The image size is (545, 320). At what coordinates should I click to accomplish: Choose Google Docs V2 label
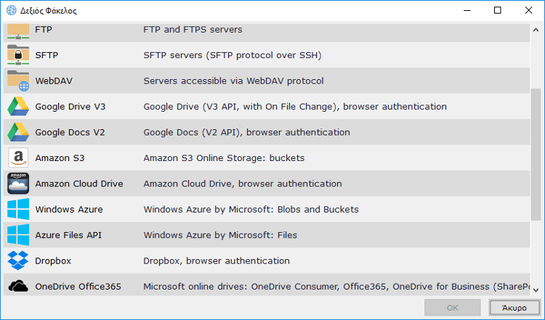[70, 132]
